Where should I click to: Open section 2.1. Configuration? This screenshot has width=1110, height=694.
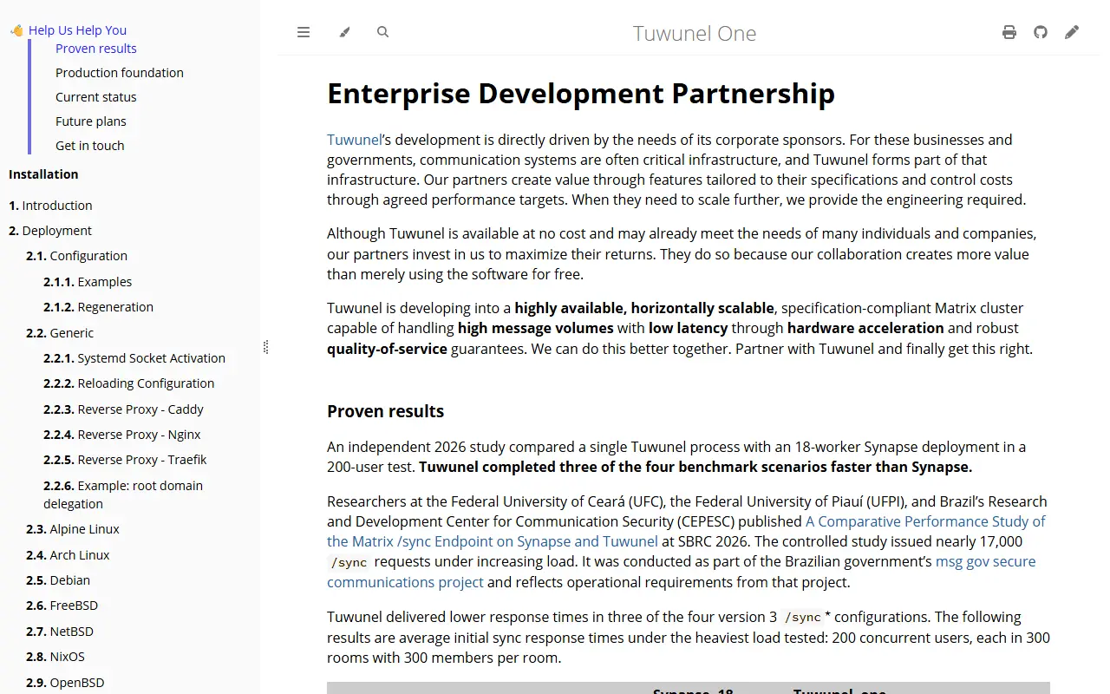(76, 256)
